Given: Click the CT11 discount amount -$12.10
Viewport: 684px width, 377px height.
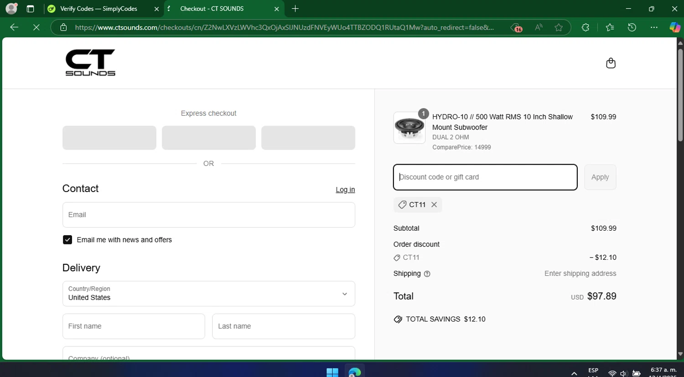Looking at the screenshot, I should click(x=603, y=258).
